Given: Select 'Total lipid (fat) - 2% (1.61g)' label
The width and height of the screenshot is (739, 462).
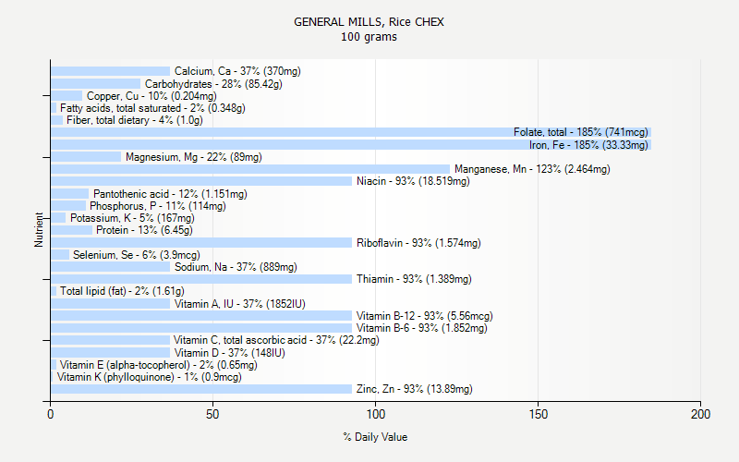Looking at the screenshot, I should [122, 291].
